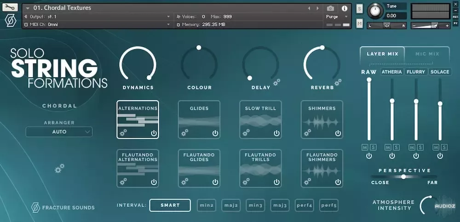Viewport: 460px width, 222px height.
Task: Click the camera snapshot icon
Action: click(330, 8)
